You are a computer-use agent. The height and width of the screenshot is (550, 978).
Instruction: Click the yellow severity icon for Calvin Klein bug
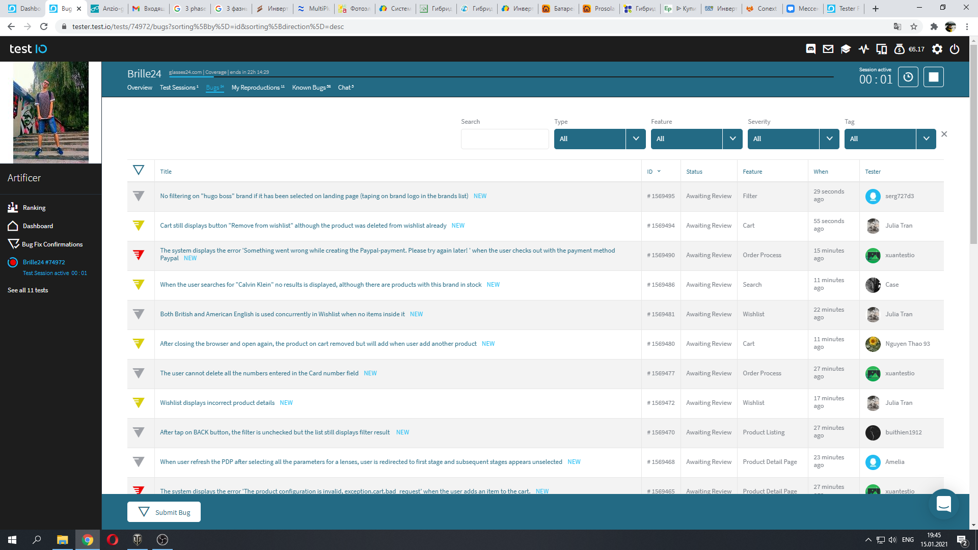(139, 285)
